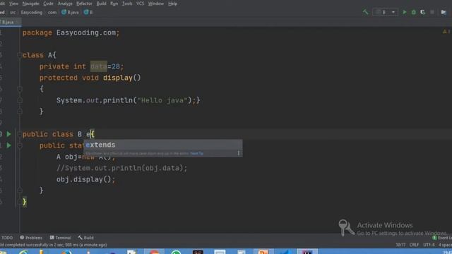Click the fold marker at class B closing brace
Viewport: 452px width, 254px height.
(20, 202)
